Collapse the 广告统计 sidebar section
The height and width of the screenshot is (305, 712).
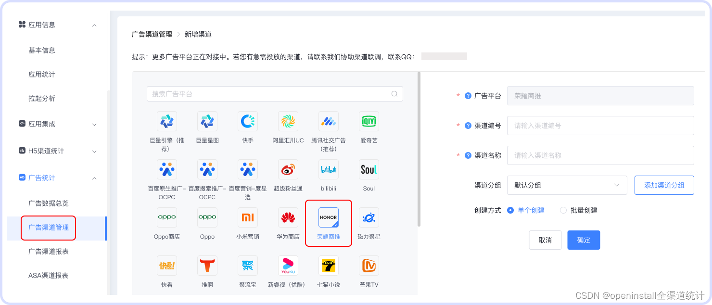coord(94,178)
